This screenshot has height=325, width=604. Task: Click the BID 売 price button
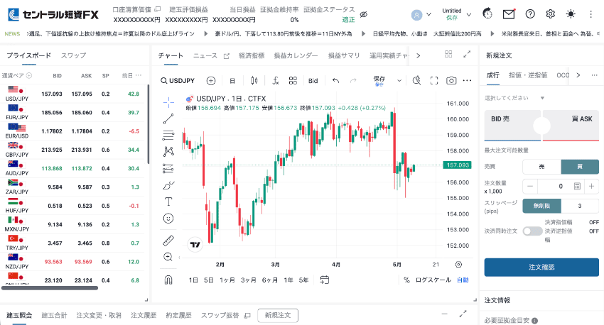click(513, 126)
